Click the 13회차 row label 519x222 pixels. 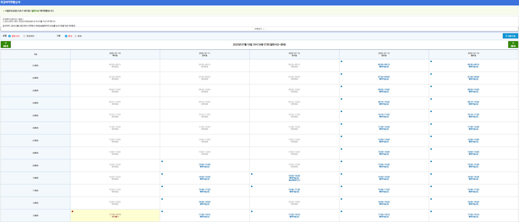coord(35,216)
